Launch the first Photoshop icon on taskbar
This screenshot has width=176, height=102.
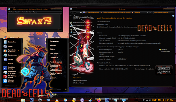pos(32,100)
